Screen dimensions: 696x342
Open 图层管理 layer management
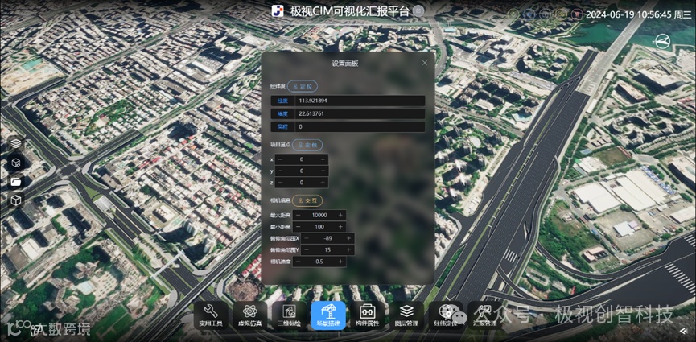[x=406, y=315]
